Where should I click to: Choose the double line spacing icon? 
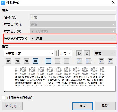67,61
